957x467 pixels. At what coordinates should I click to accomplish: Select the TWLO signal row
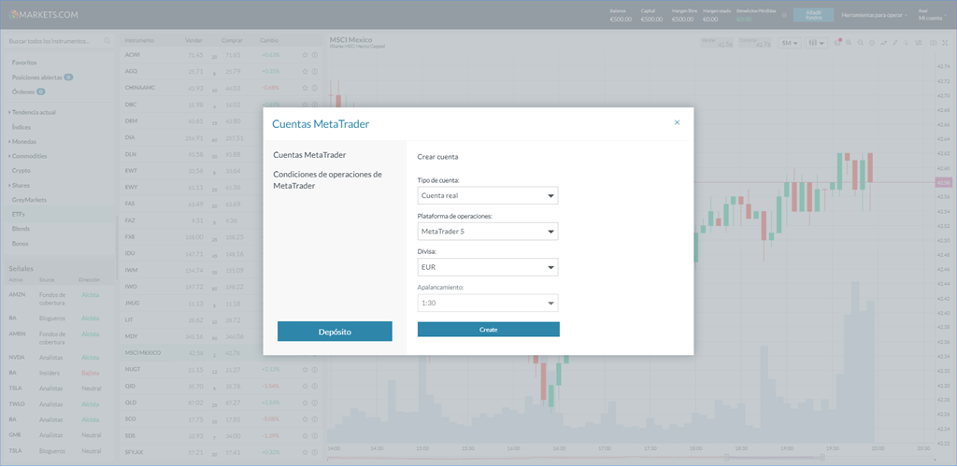click(58, 404)
